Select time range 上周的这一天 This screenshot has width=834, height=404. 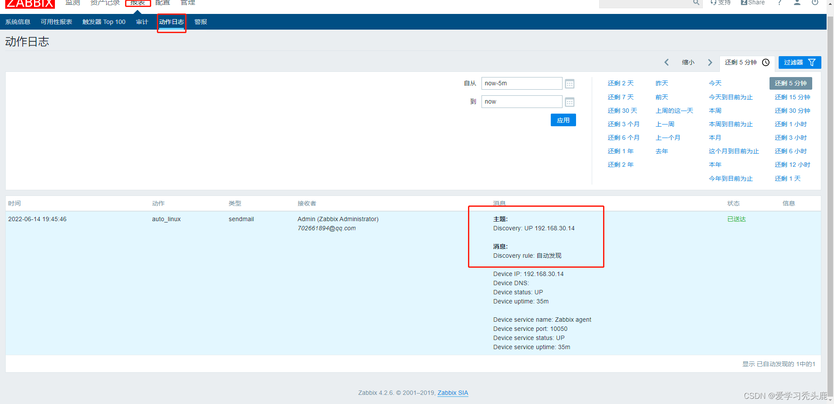pyautogui.click(x=675, y=111)
